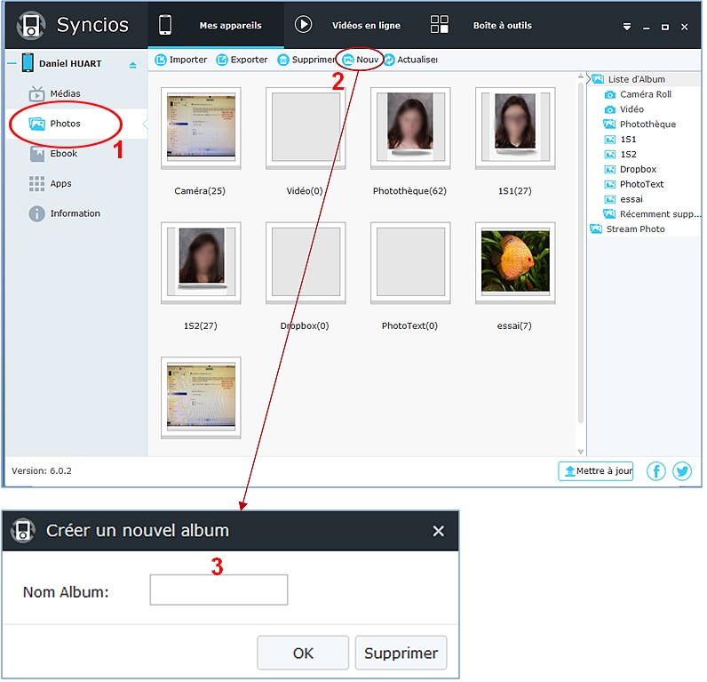
Task: Click the Syncios logo icon
Action: pos(31,25)
